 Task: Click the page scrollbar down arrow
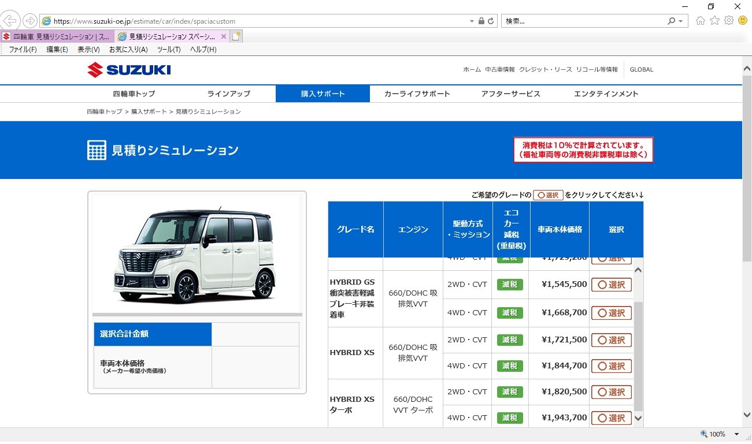click(746, 415)
